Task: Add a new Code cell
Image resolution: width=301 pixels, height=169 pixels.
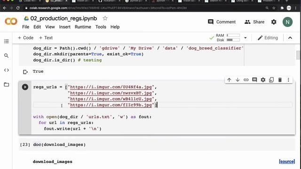Action: tap(25, 38)
